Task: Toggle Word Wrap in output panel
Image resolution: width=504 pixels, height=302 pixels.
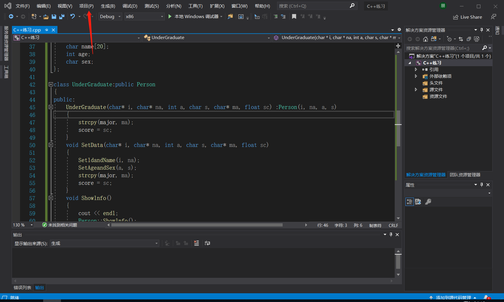Action: click(x=207, y=243)
